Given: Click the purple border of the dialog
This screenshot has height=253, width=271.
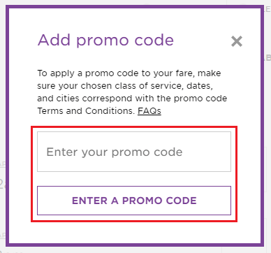Looking at the screenshot, I should tap(8, 126).
